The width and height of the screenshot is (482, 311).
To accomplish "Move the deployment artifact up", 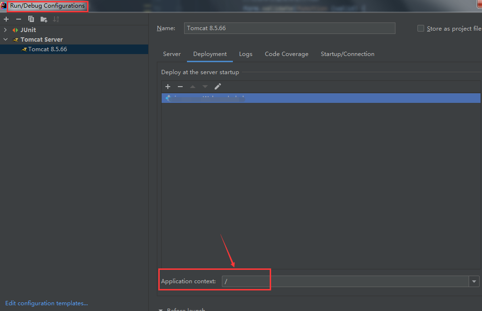I will coord(193,87).
